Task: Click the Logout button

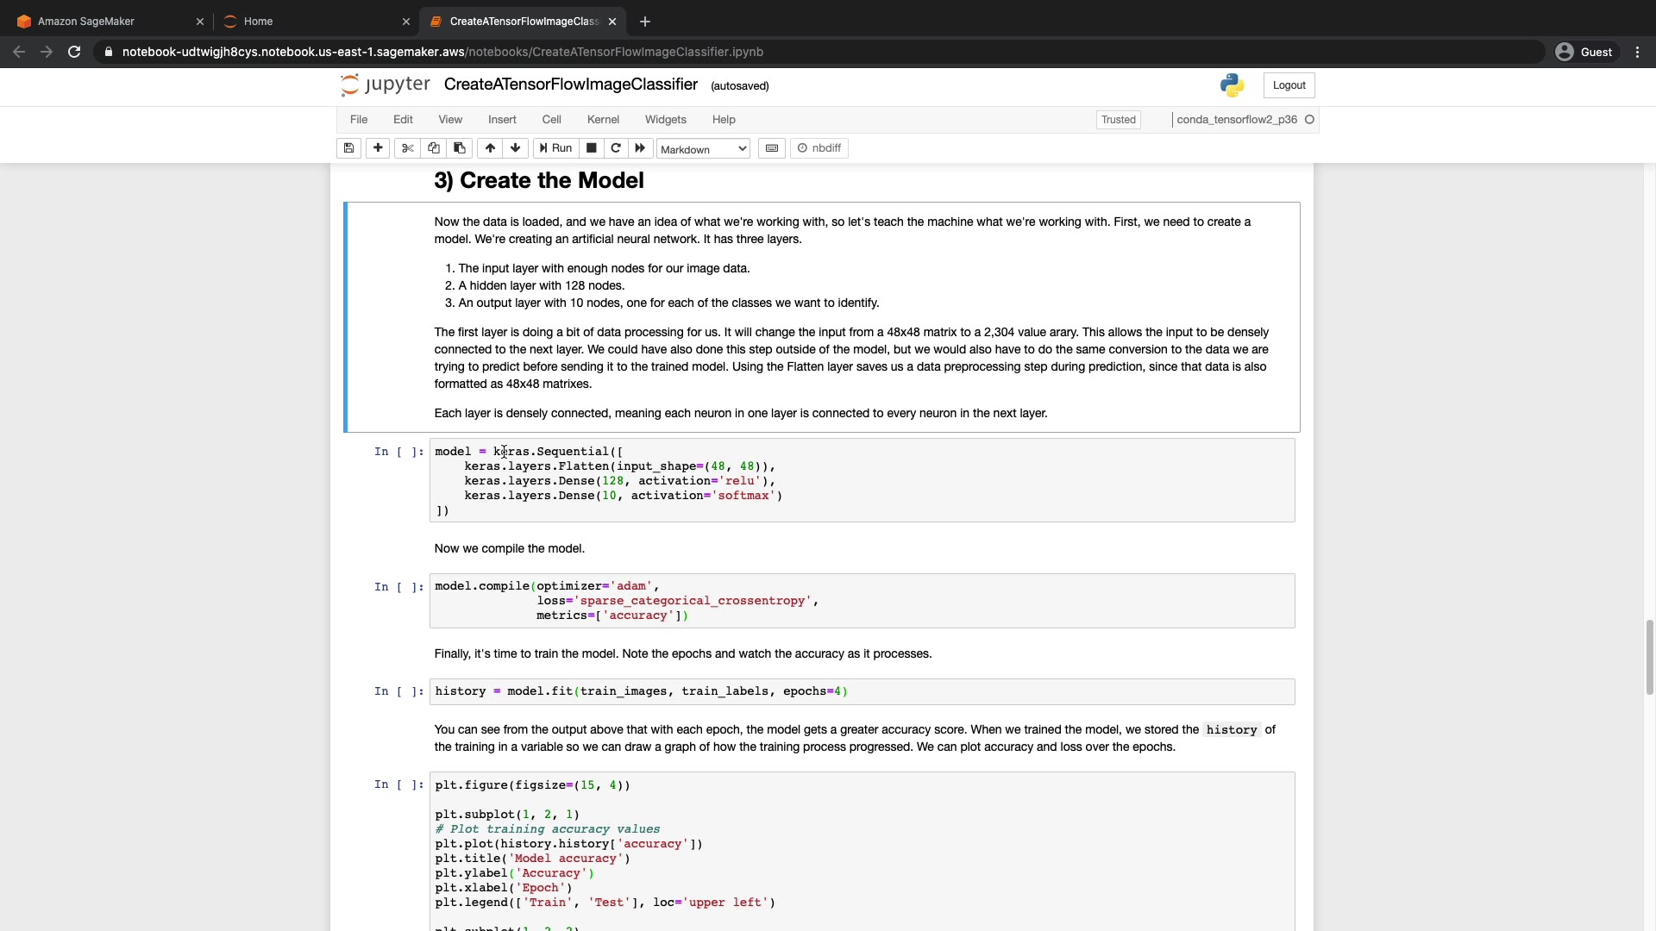Action: [1289, 85]
